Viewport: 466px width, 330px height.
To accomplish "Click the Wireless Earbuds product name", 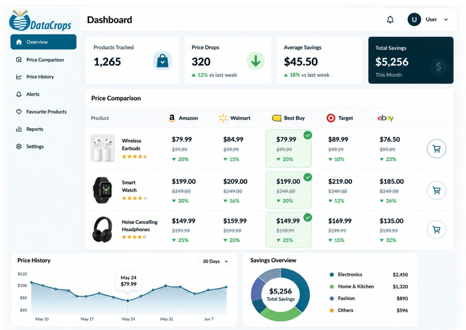I will pyautogui.click(x=131, y=144).
